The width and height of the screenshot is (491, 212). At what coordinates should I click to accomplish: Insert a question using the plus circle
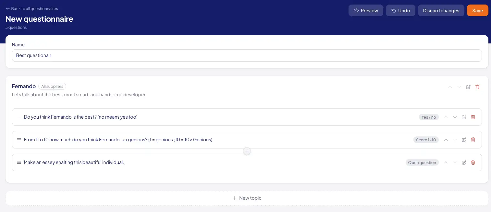click(x=247, y=151)
